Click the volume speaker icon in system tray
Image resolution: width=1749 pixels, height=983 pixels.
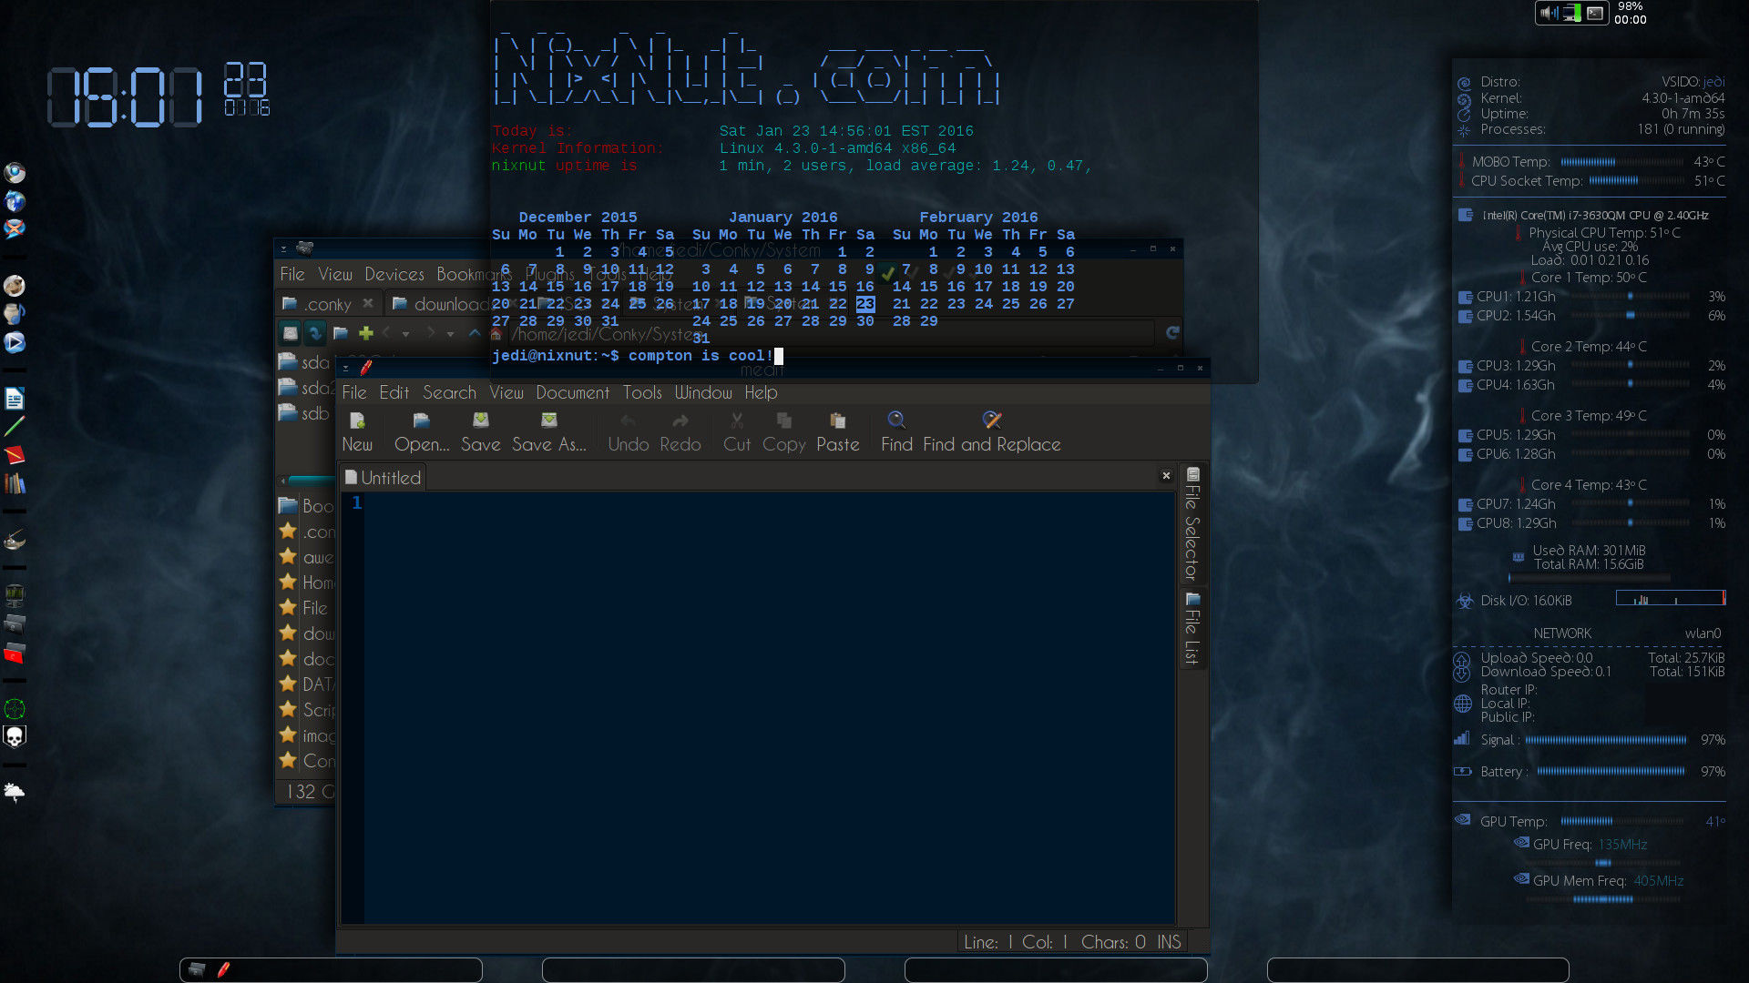(x=1549, y=13)
